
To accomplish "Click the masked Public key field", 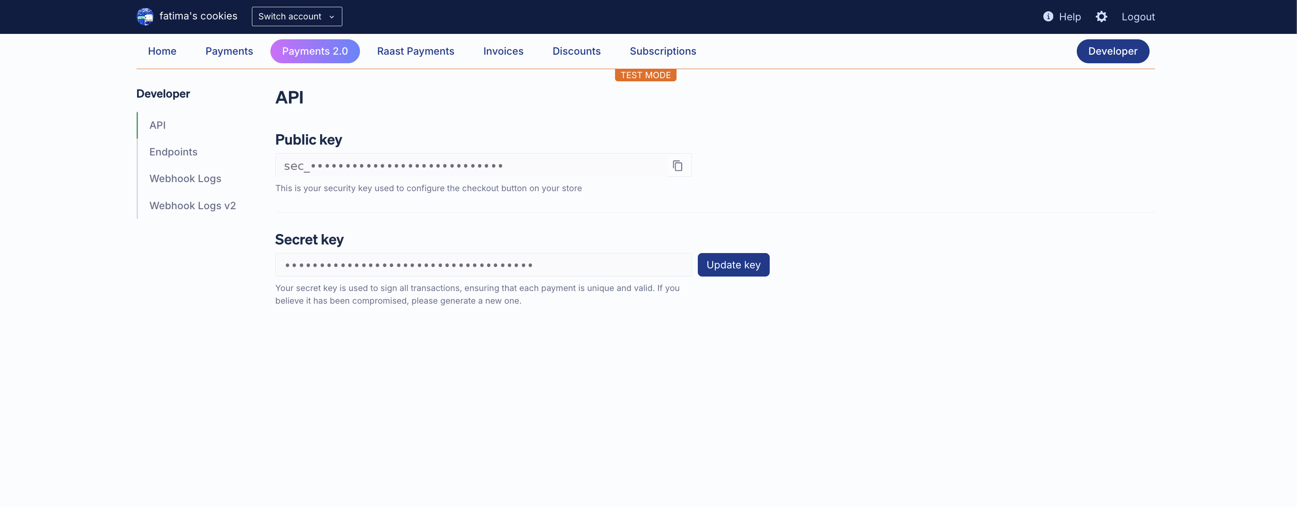I will coord(471,165).
